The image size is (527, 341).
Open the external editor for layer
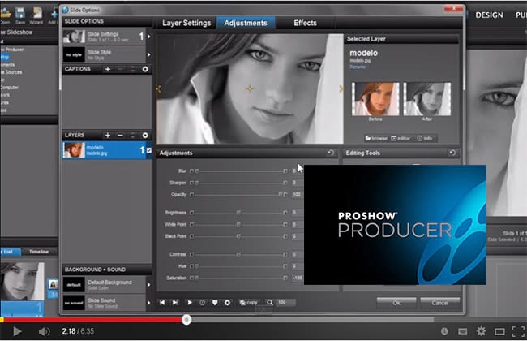coord(401,138)
